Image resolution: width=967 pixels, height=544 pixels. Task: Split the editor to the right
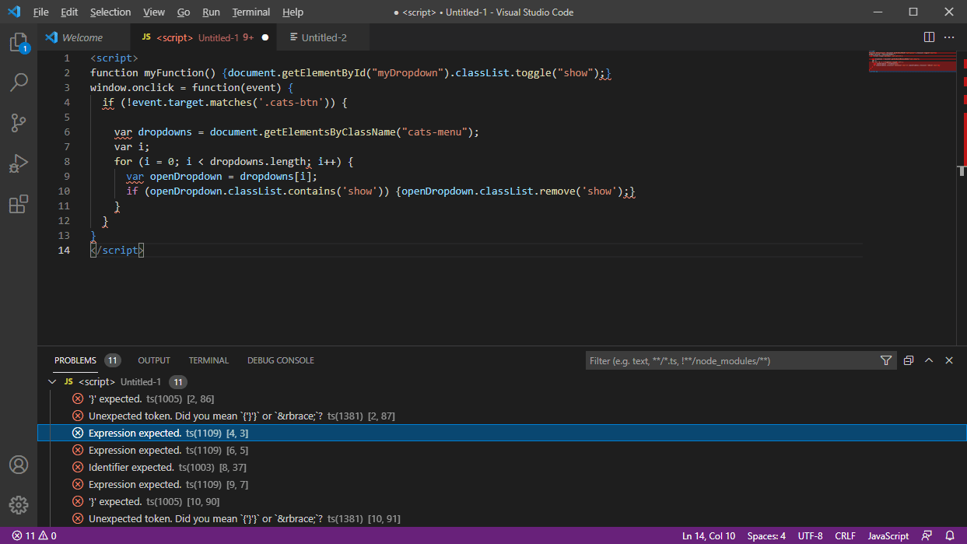(x=929, y=37)
